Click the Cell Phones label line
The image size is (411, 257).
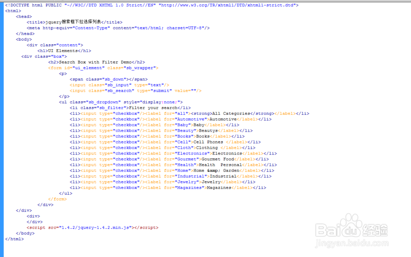coord(165,142)
